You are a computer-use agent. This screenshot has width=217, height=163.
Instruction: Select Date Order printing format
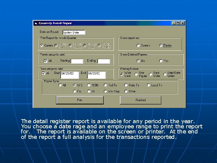151,74
